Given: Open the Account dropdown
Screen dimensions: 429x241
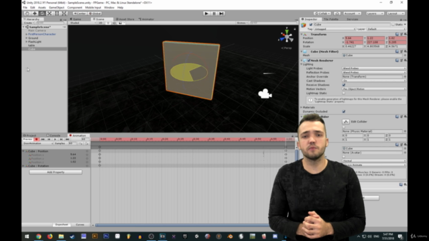Looking at the screenshot, I should coord(353,13).
